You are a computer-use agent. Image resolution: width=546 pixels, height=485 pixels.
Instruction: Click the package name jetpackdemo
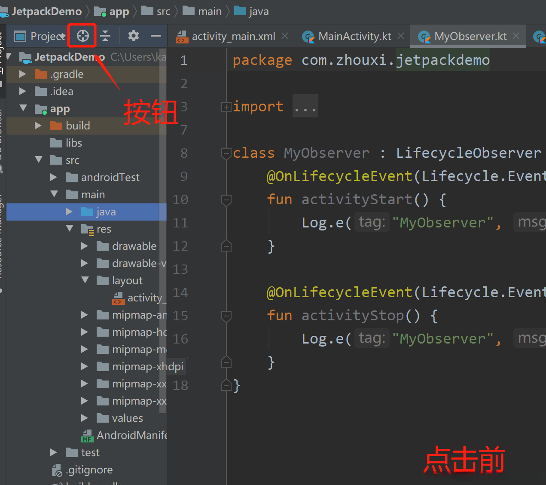[443, 60]
